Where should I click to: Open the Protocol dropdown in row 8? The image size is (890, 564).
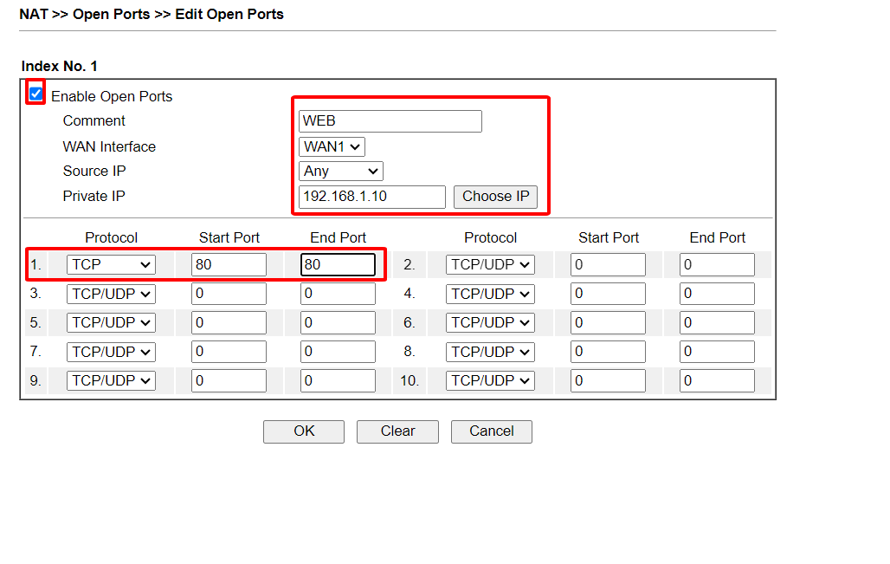490,352
